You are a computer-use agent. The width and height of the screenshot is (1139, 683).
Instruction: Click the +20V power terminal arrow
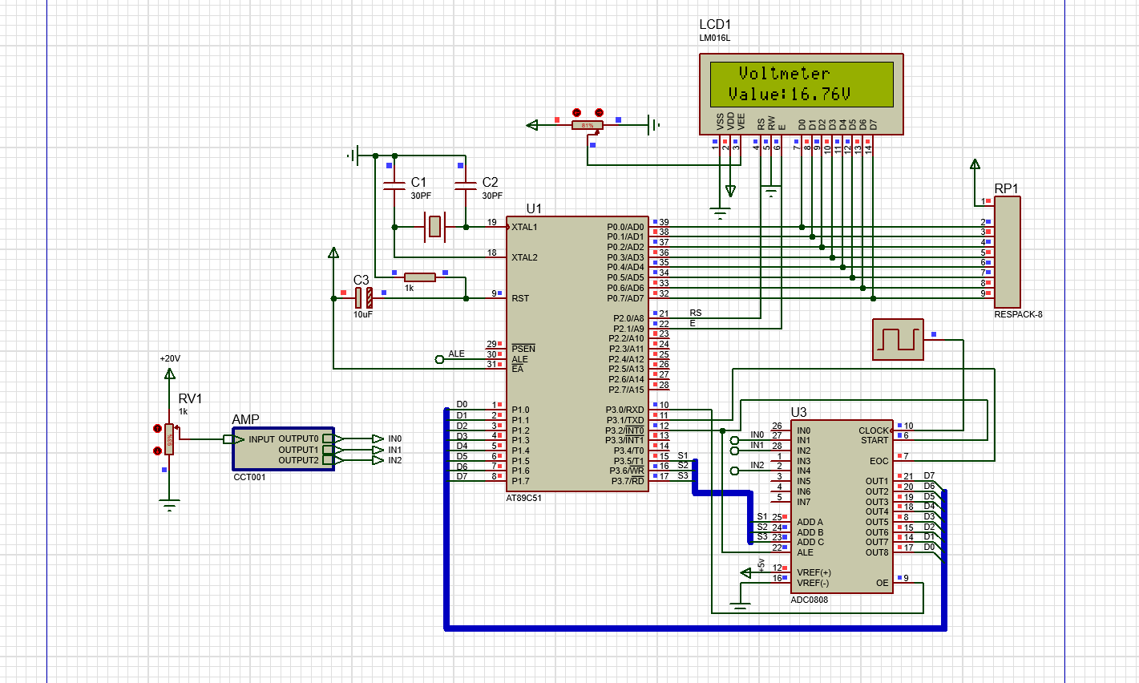[169, 374]
